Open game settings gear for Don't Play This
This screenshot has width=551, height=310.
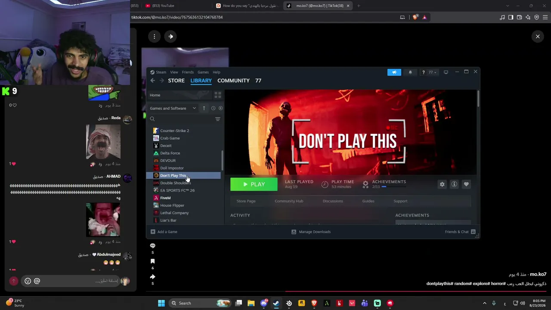coord(442,184)
